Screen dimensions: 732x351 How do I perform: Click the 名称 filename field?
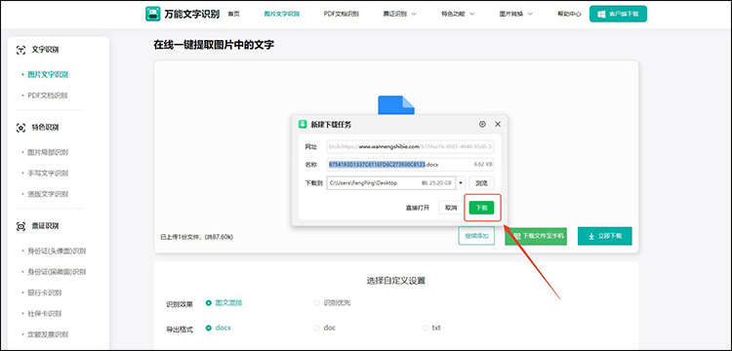coord(410,165)
